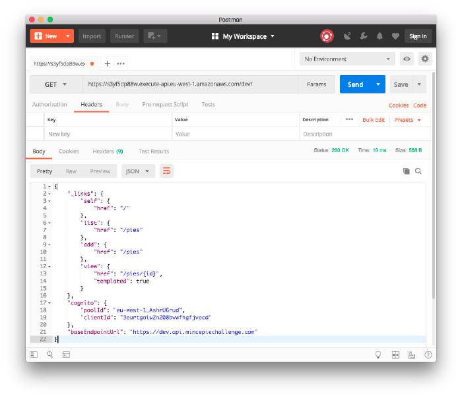This screenshot has width=462, height=398.
Task: Open the New button dropdown arrow
Action: (x=68, y=36)
